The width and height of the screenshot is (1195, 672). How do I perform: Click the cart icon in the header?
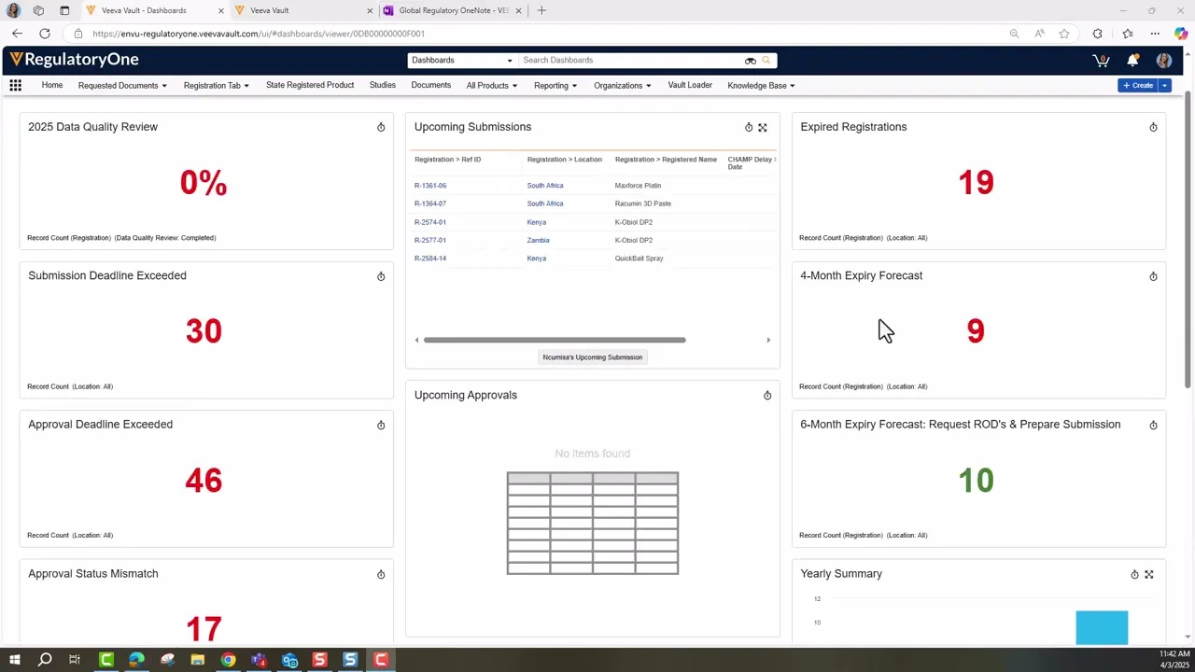(1101, 60)
